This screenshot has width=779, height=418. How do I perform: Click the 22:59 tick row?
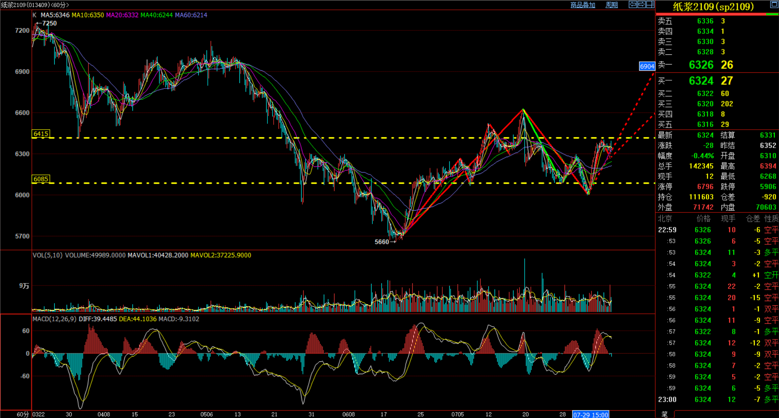point(717,230)
